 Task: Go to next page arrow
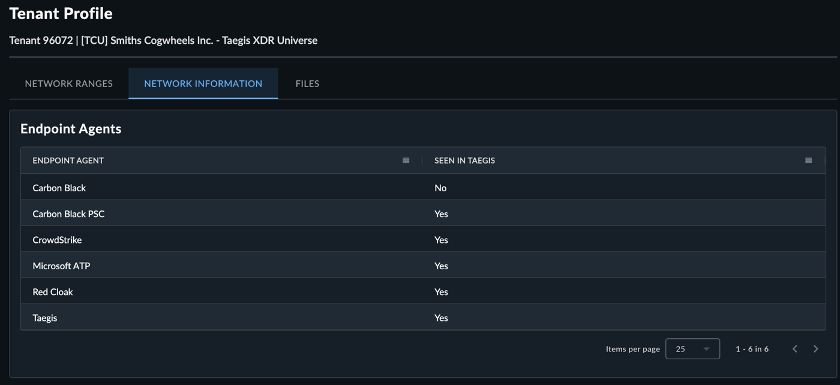815,349
